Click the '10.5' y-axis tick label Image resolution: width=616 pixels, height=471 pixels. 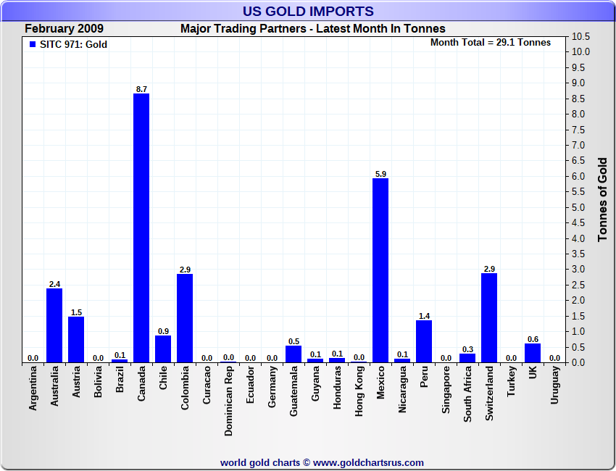(580, 36)
